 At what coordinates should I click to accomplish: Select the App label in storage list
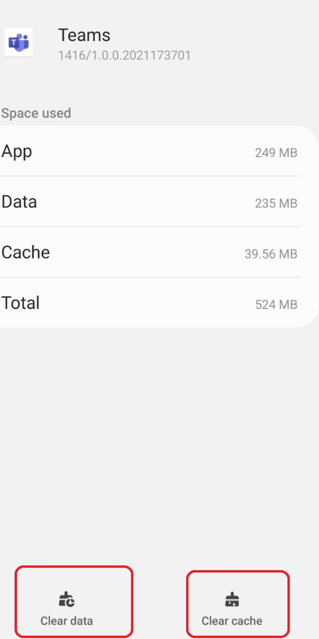17,151
